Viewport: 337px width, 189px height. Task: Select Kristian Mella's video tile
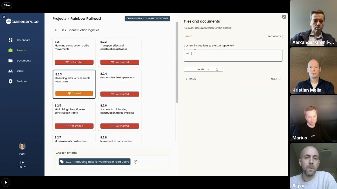click(x=314, y=71)
